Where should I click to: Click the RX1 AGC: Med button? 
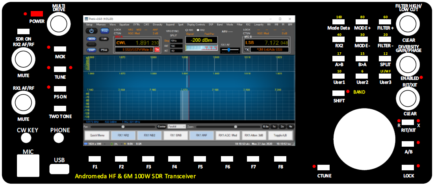coord(228,136)
